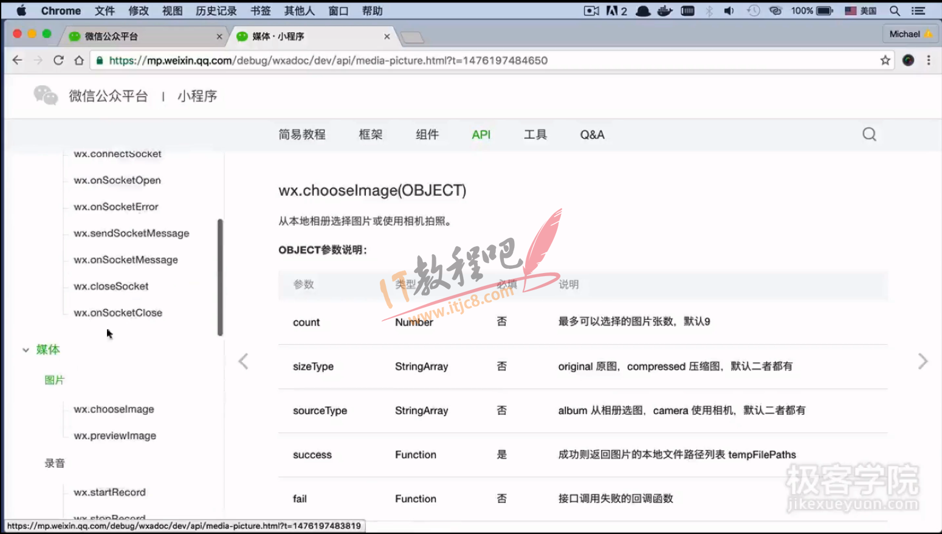Click the sourceType parameter cell

coord(320,411)
